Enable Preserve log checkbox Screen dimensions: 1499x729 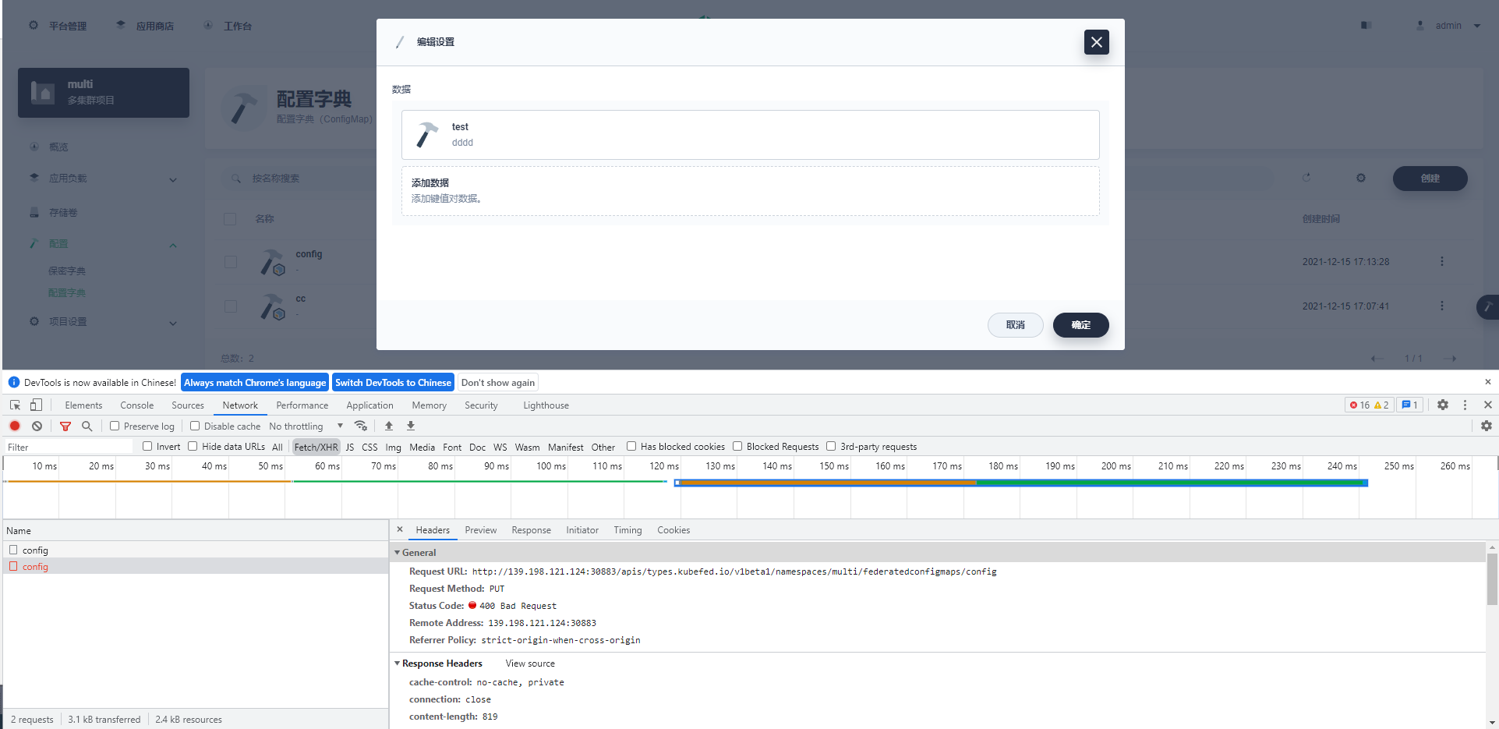coord(115,426)
